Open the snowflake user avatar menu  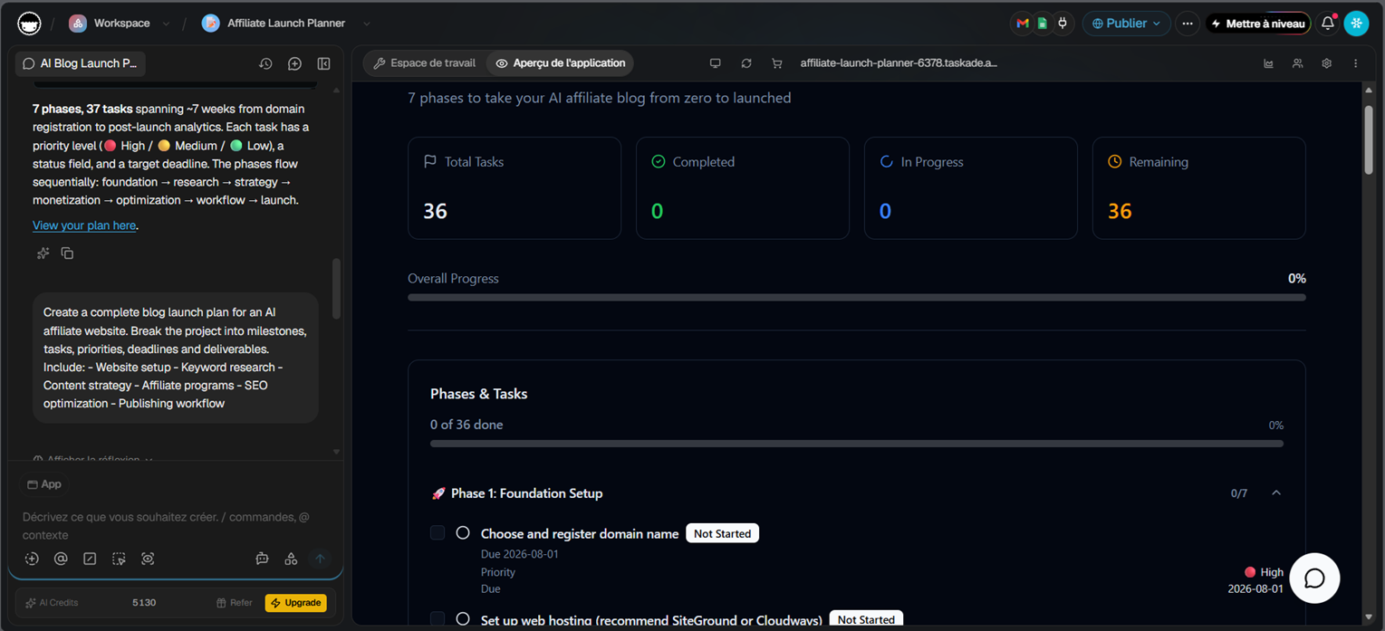pyautogui.click(x=1356, y=24)
